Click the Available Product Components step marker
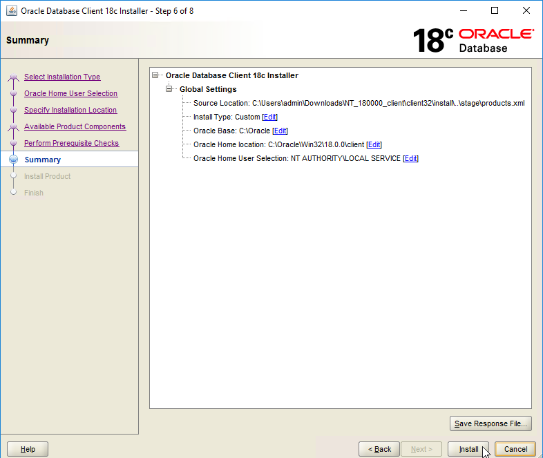Image resolution: width=543 pixels, height=458 pixels. coord(14,126)
